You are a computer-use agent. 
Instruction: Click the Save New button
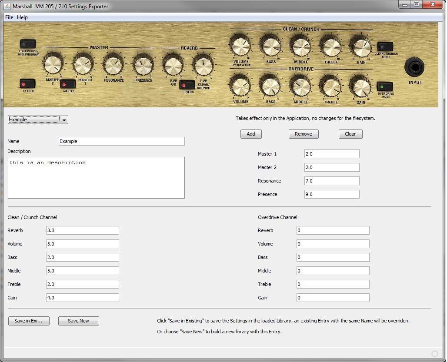78,321
